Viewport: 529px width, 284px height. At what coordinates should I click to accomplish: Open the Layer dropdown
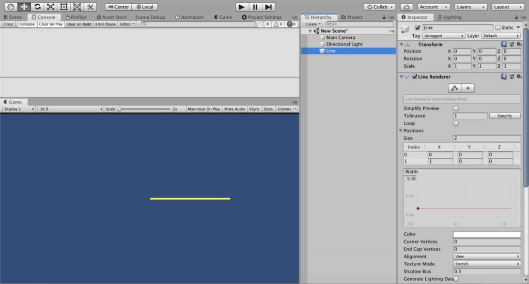[501, 36]
